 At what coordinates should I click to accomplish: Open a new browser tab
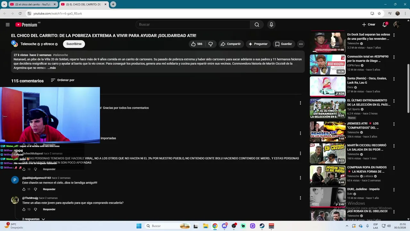point(113,4)
